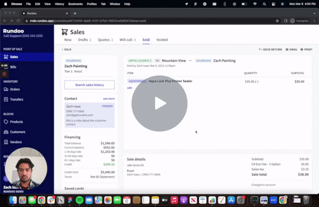Open the History menu
Image resolution: width=319 pixels, height=207 pixels.
(59, 4)
